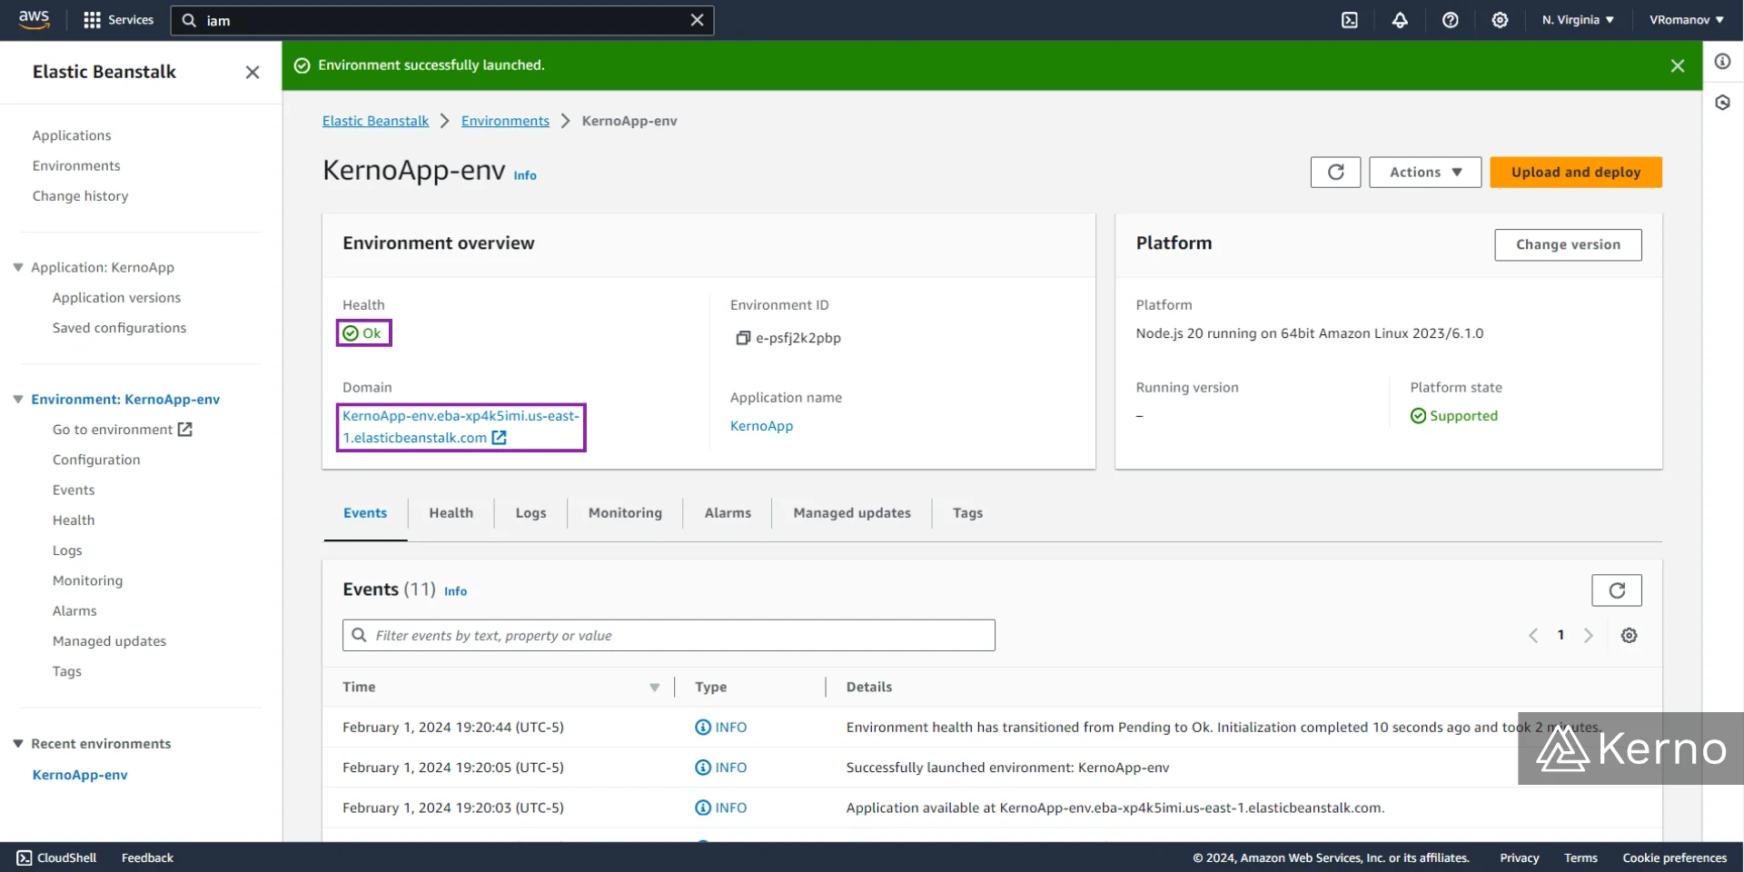The image size is (1744, 872).
Task: Open the VRomanov account menu
Action: point(1687,20)
